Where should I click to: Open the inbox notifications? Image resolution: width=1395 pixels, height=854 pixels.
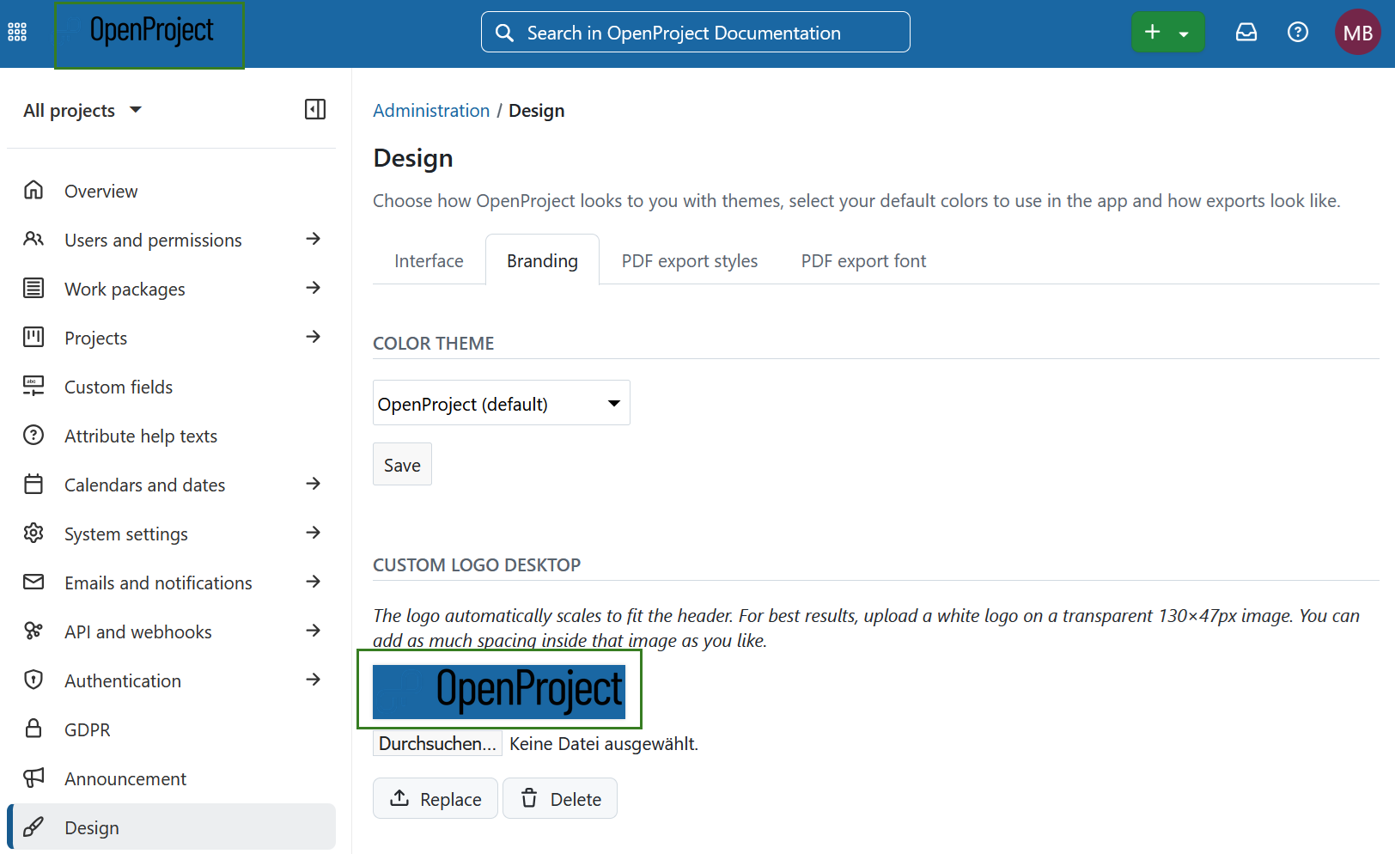click(1246, 32)
